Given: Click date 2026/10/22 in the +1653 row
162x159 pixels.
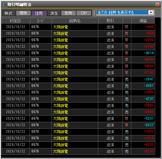Looking at the screenshot, I should tap(16, 92).
